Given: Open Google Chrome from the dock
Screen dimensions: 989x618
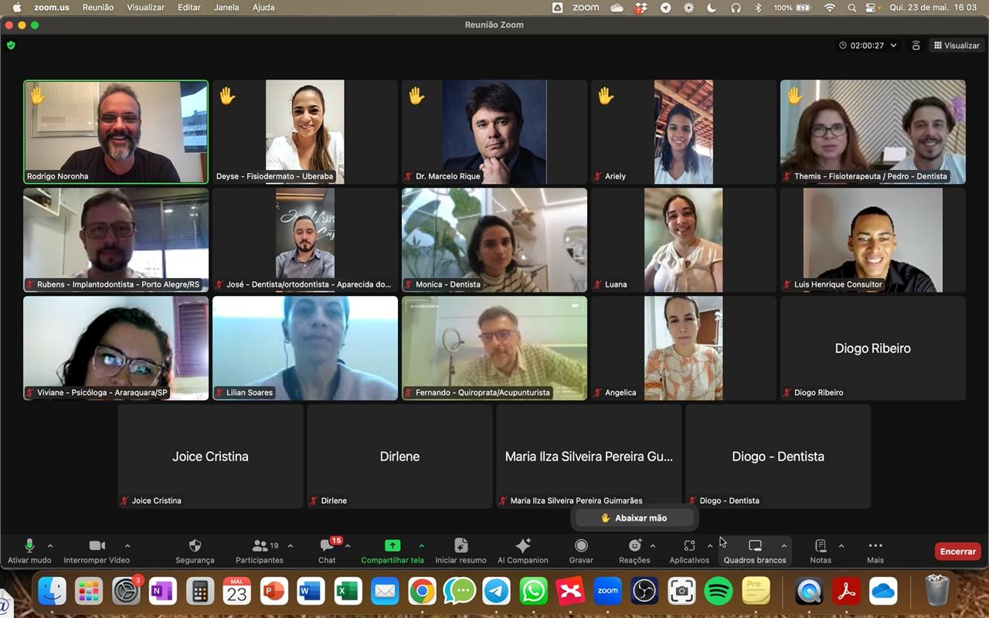Looking at the screenshot, I should click(x=422, y=592).
